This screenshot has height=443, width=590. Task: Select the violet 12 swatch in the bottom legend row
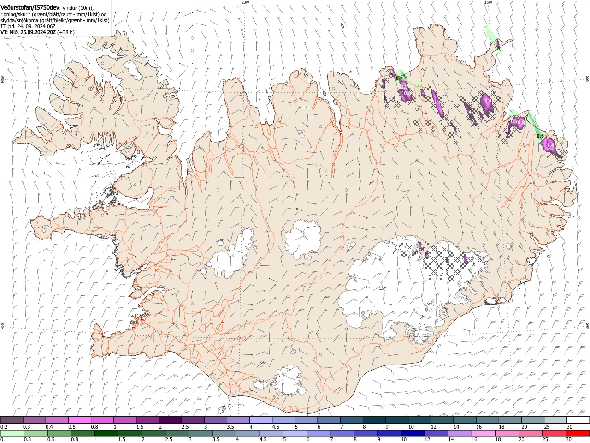[x=436, y=433]
